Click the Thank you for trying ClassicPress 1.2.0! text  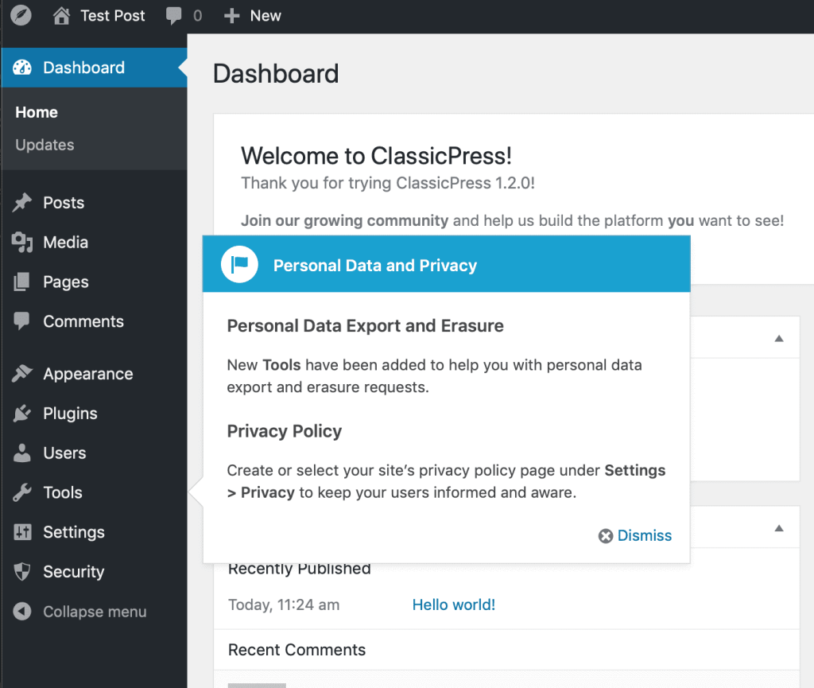click(x=388, y=183)
